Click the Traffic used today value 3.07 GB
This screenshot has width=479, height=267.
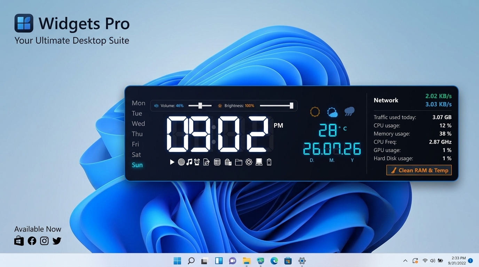point(442,117)
